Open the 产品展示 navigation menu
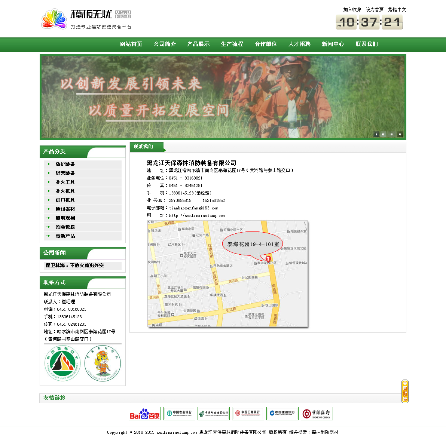The width and height of the screenshot is (446, 448). coord(198,44)
